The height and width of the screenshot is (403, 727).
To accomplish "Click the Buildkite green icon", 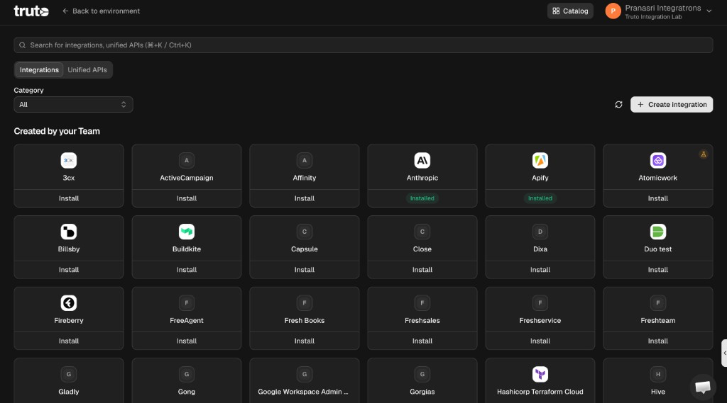I will coord(187,232).
